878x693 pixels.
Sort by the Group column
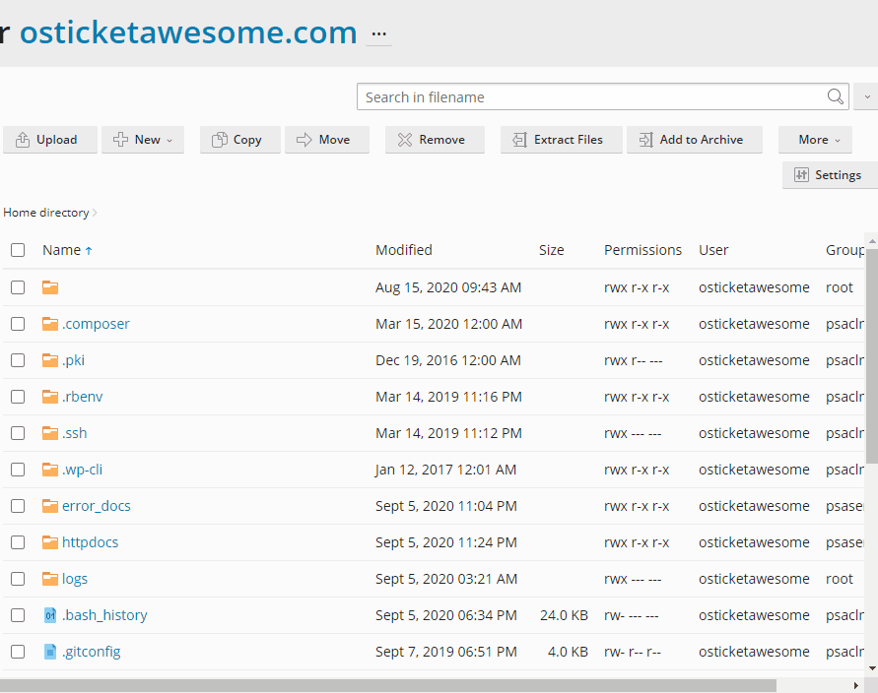tap(844, 250)
